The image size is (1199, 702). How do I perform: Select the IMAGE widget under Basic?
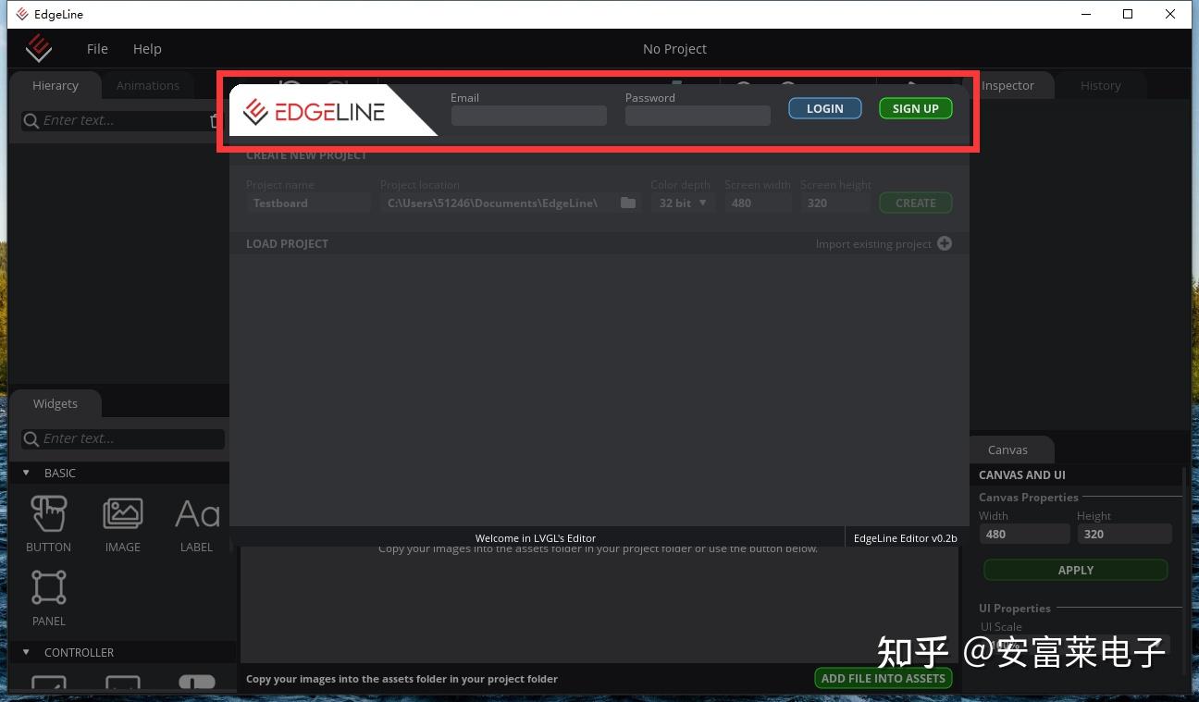coord(122,523)
